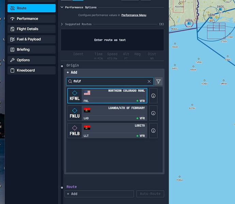This screenshot has width=235, height=204.
Task: Click the BIPAV waypoint on map
Action: coord(192,105)
